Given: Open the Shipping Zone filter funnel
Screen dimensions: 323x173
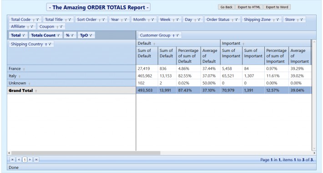Looking at the screenshot, I should [x=278, y=20].
